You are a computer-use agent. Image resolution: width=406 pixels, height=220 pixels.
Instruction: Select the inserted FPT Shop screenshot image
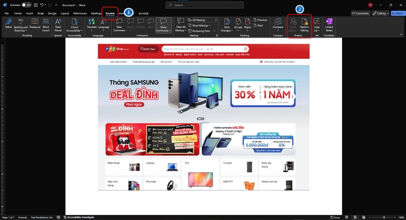(x=204, y=117)
